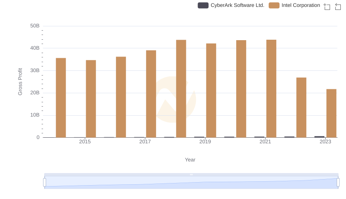Grab the right range slider handle
The height and width of the screenshot is (199, 346).
[338, 183]
